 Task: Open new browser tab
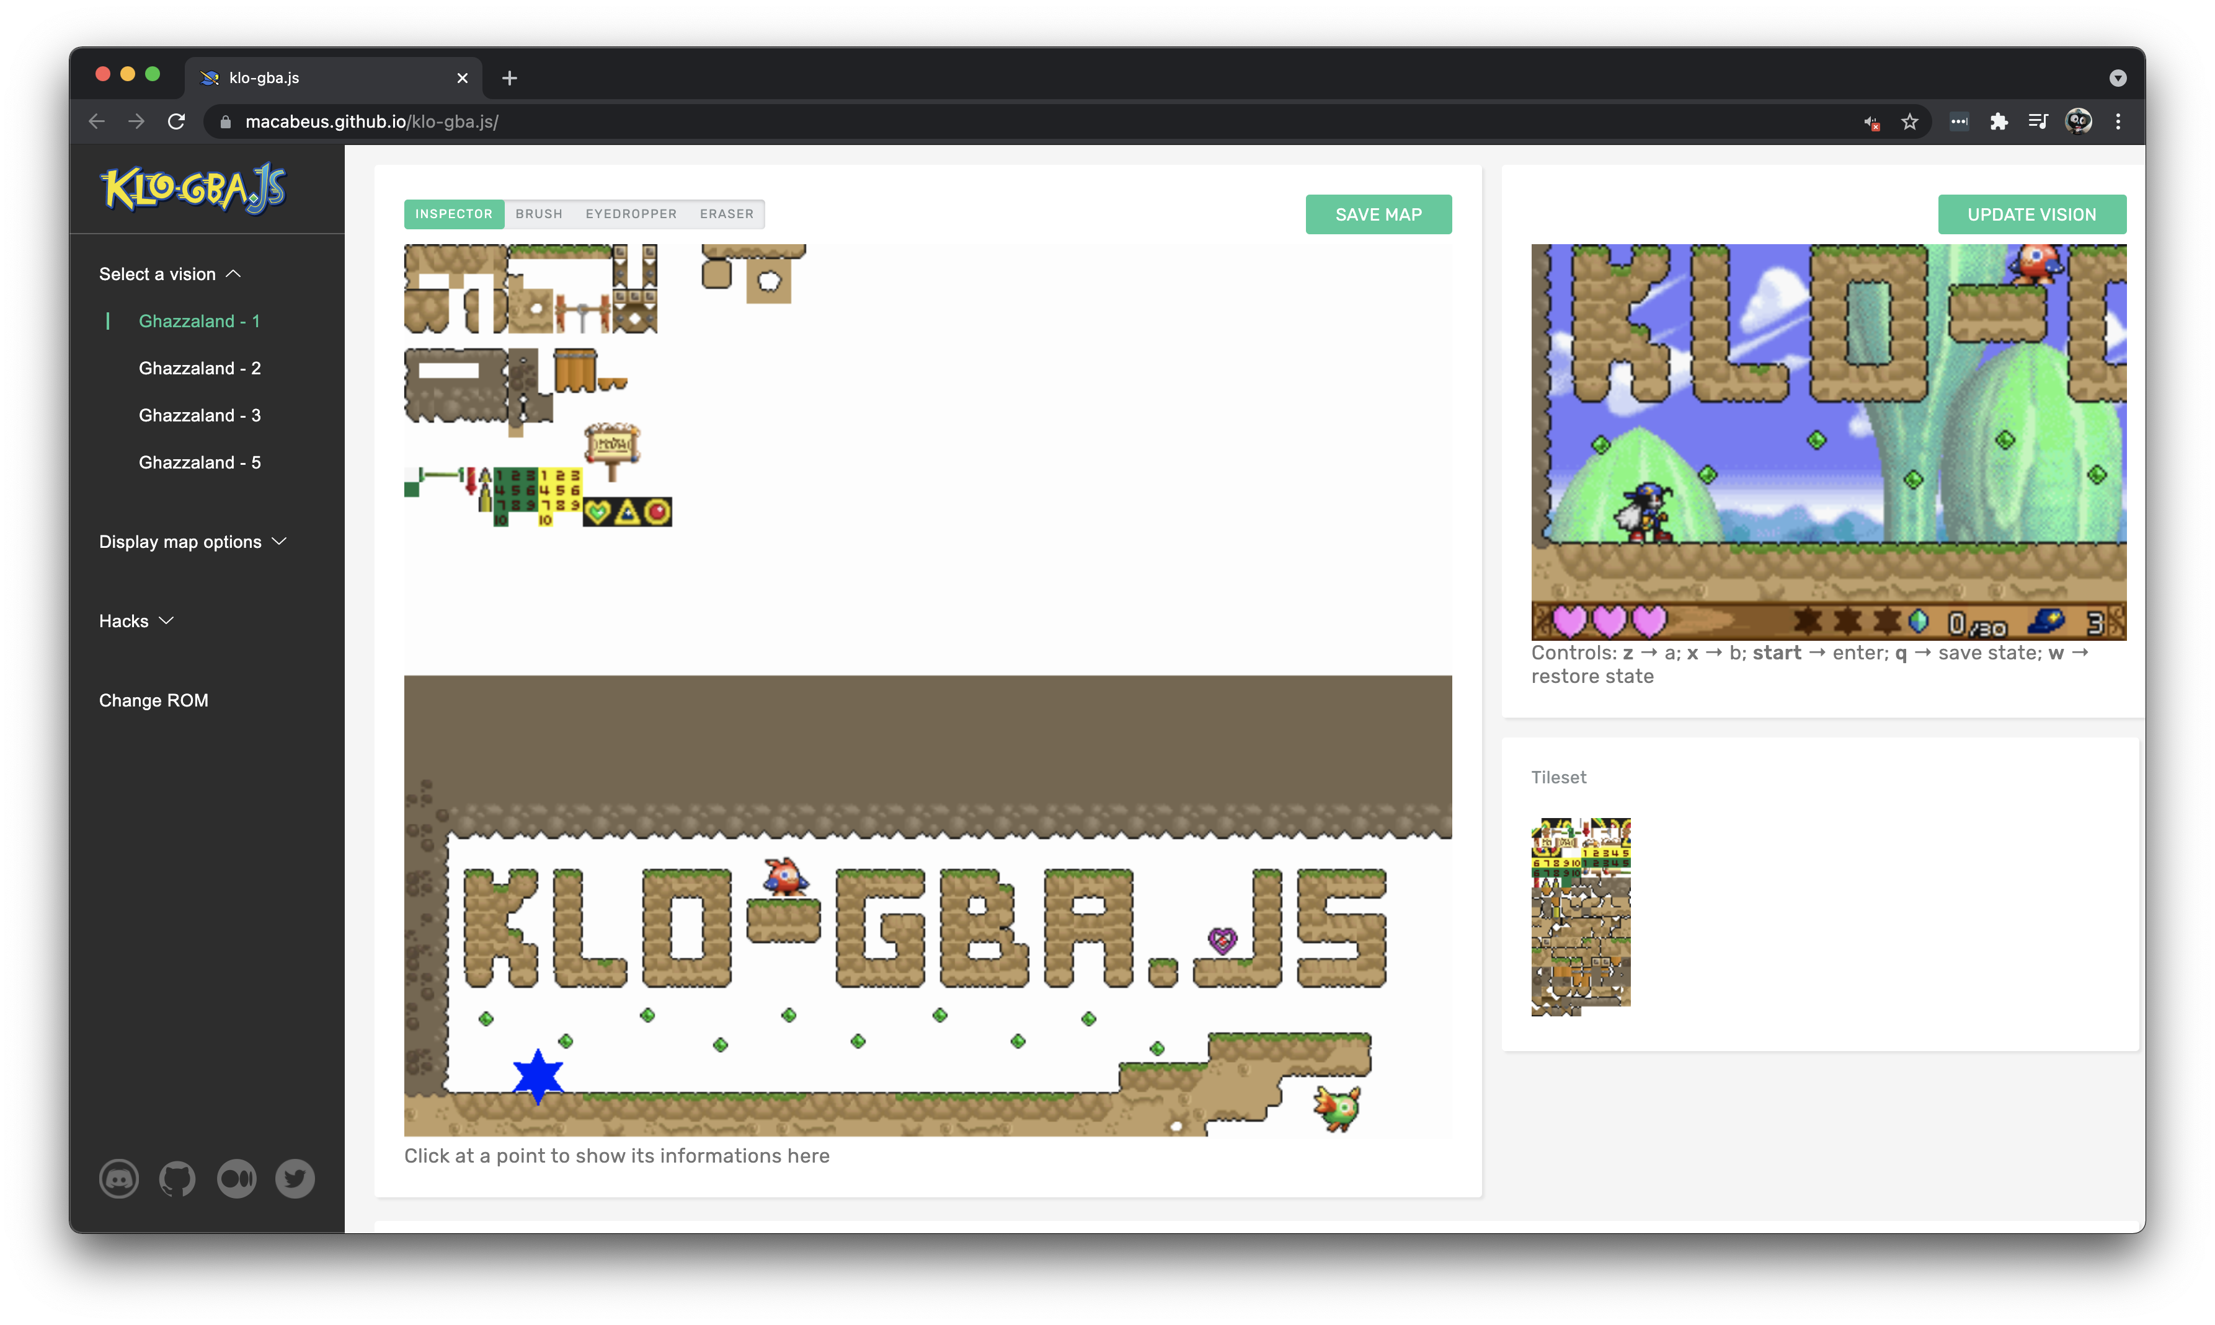509,79
